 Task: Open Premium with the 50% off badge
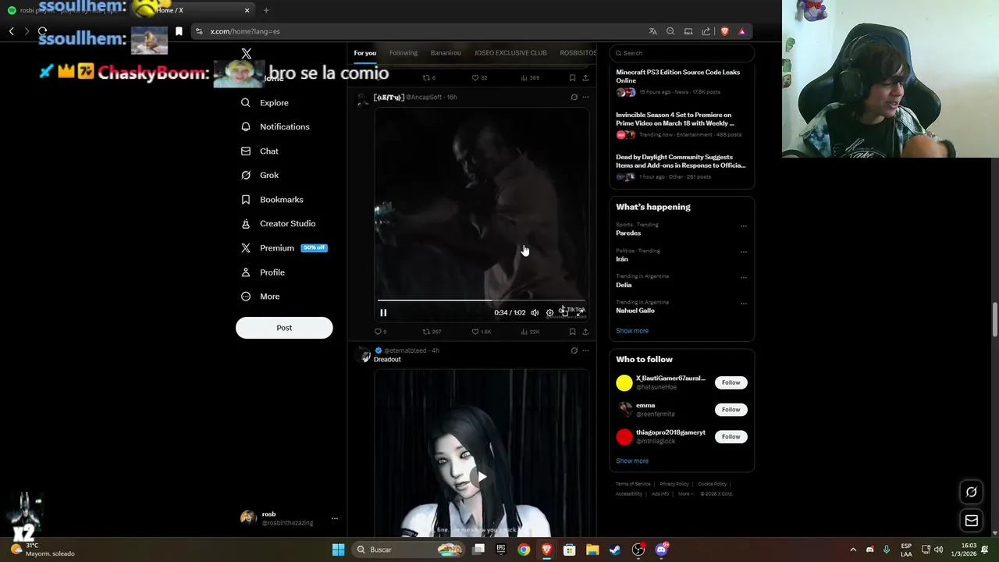[284, 247]
